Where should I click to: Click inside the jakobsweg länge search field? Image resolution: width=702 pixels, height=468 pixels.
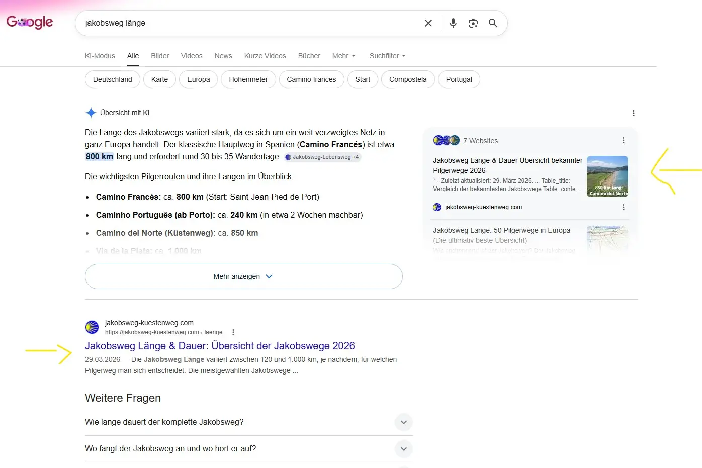251,23
